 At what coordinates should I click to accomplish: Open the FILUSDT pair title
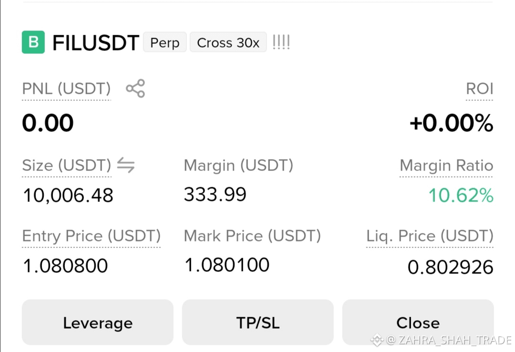coord(95,43)
